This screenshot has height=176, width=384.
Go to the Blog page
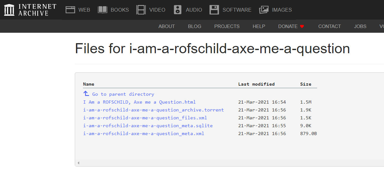pos(194,26)
